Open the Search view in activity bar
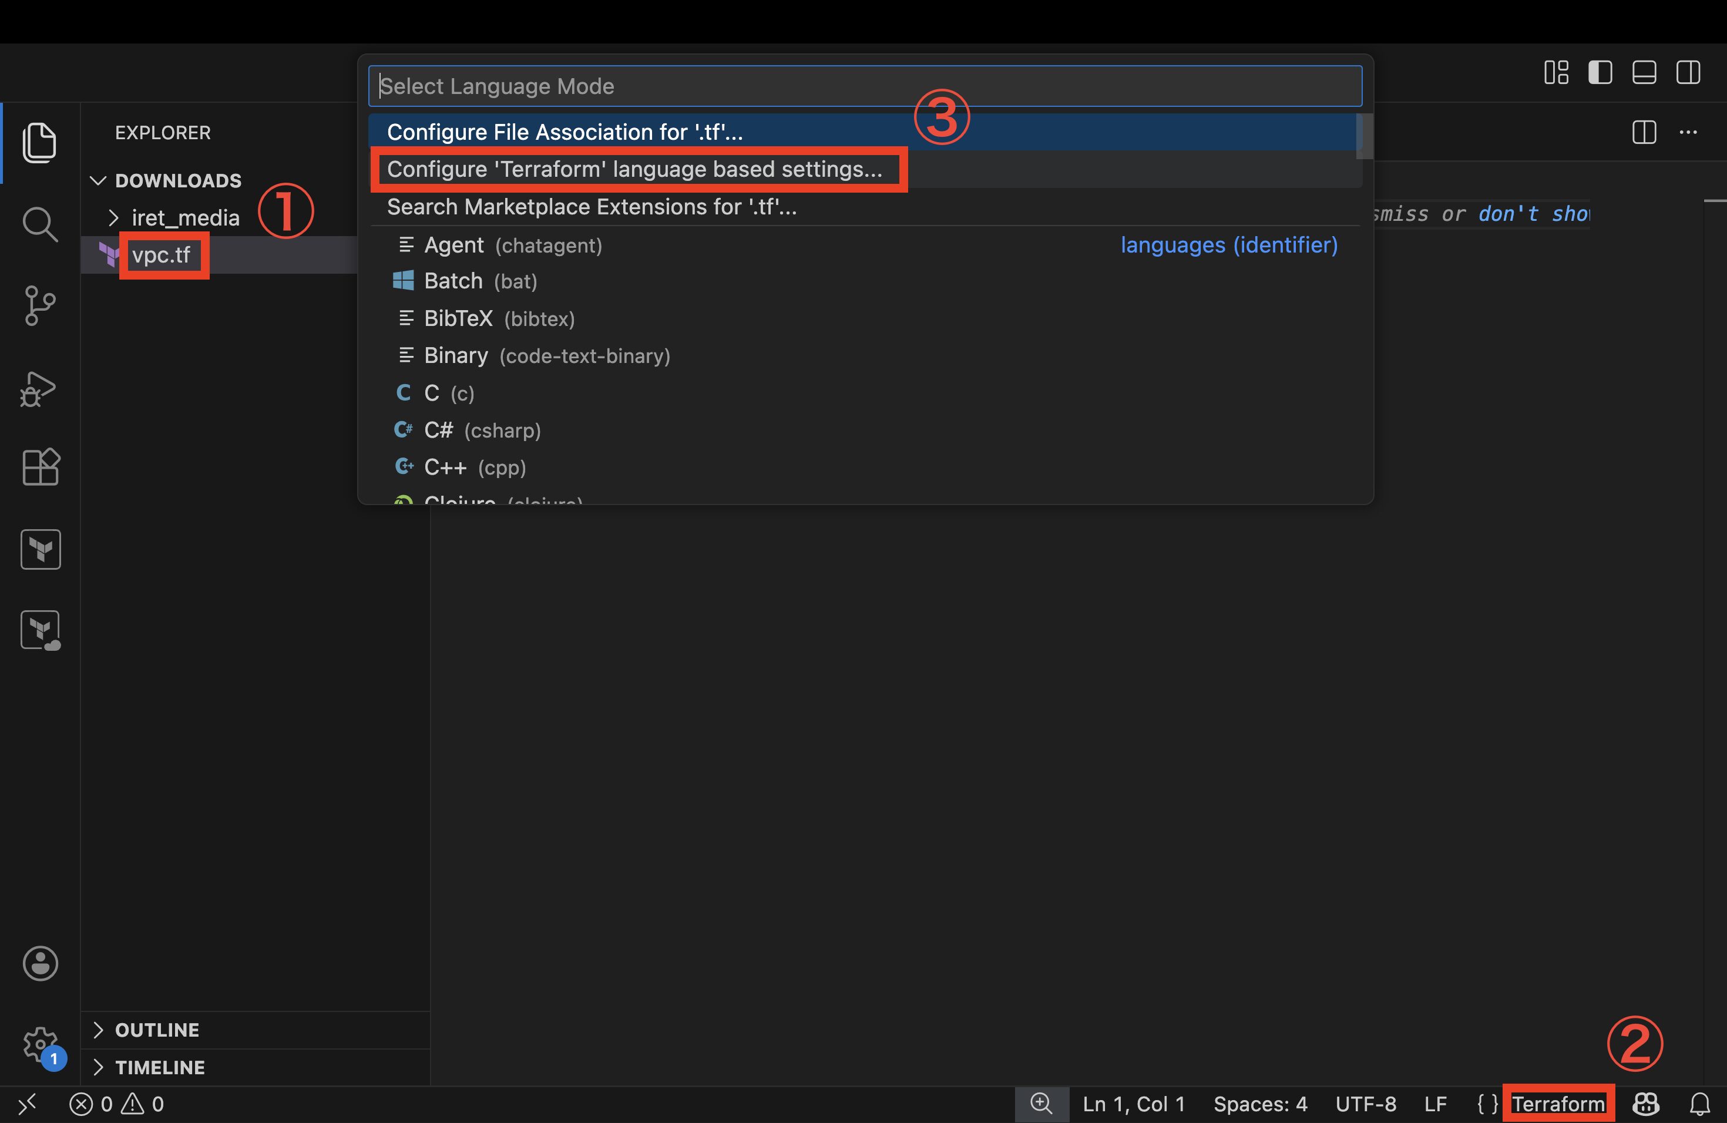The height and width of the screenshot is (1123, 1727). tap(39, 224)
